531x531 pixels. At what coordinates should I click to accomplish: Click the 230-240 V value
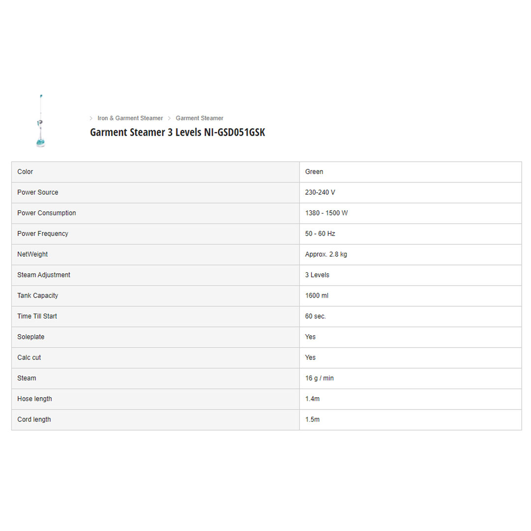[x=320, y=192]
